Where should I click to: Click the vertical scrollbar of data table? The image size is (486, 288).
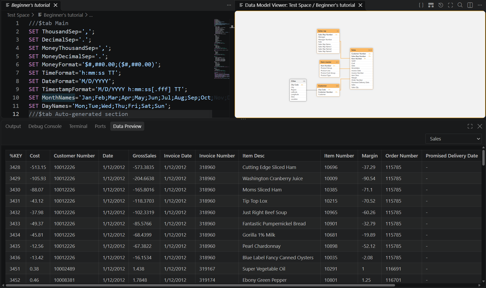(x=483, y=157)
